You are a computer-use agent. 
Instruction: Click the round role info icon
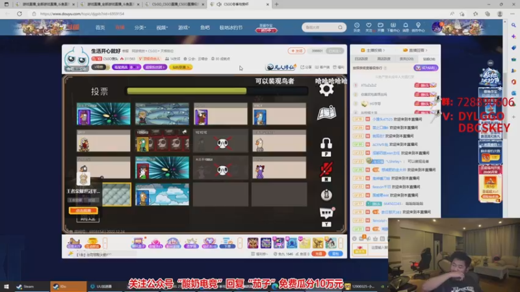click(x=326, y=195)
